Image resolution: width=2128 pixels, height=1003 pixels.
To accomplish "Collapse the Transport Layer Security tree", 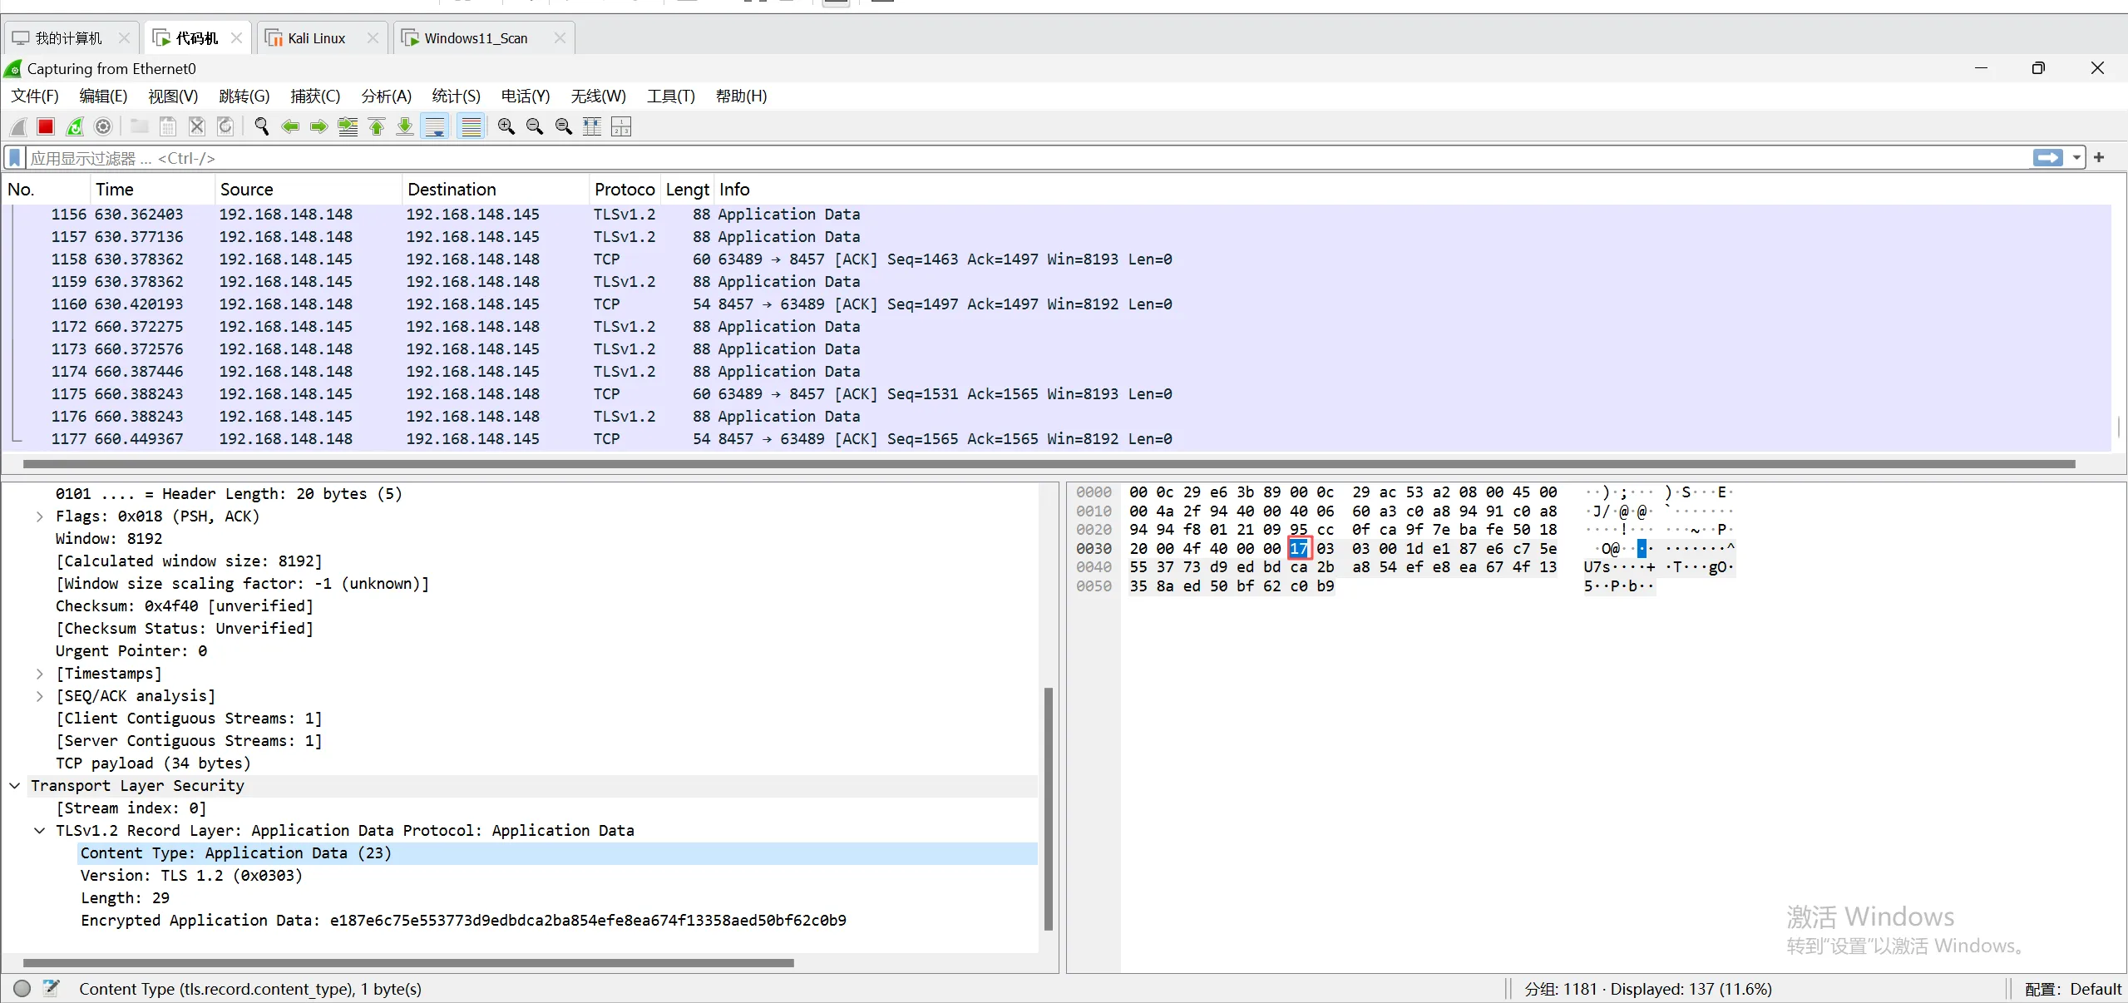I will click(x=15, y=785).
